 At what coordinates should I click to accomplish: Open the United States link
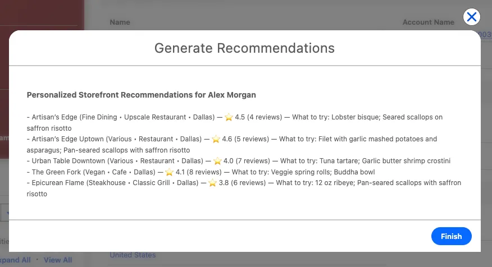[133, 255]
